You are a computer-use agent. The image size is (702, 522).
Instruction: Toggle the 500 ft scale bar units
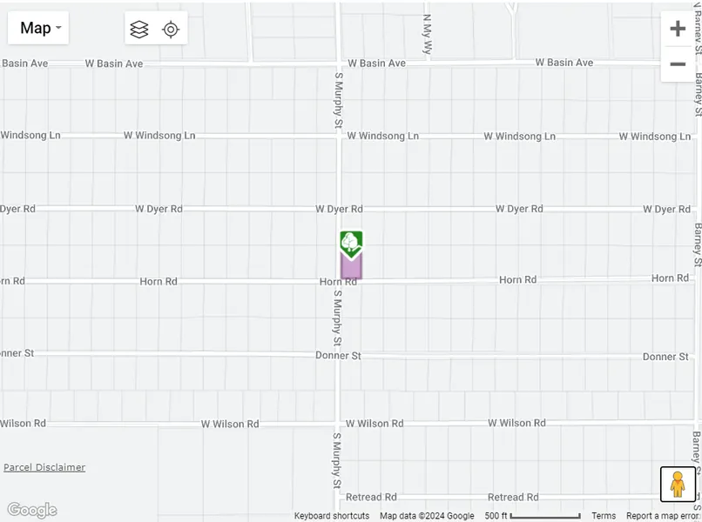(532, 516)
